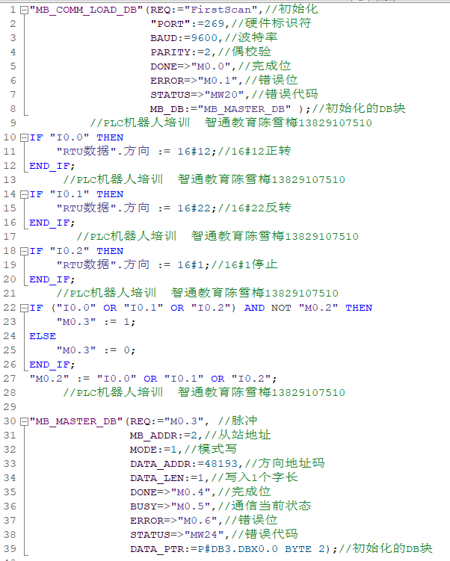The height and width of the screenshot is (561, 450).
Task: Collapse the MB_COMM_LOAD_DB block on line 1
Action: (24, 10)
